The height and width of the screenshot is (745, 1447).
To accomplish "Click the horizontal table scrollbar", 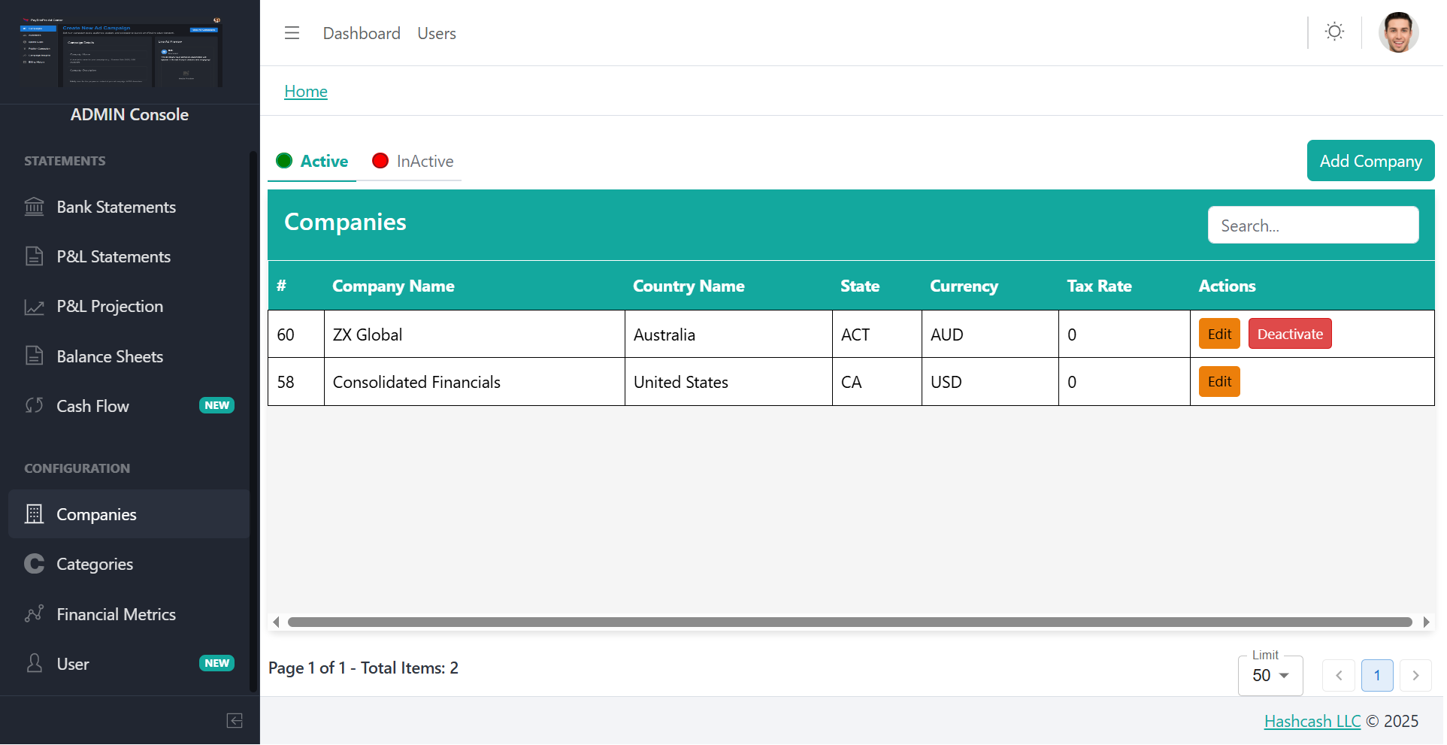I will tap(849, 622).
